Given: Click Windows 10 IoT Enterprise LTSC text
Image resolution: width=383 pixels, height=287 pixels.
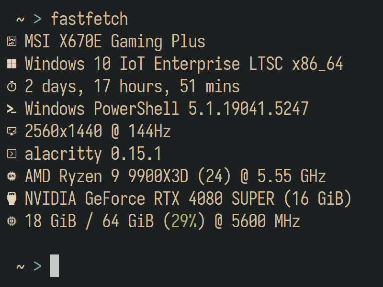Looking at the screenshot, I should (x=154, y=64).
